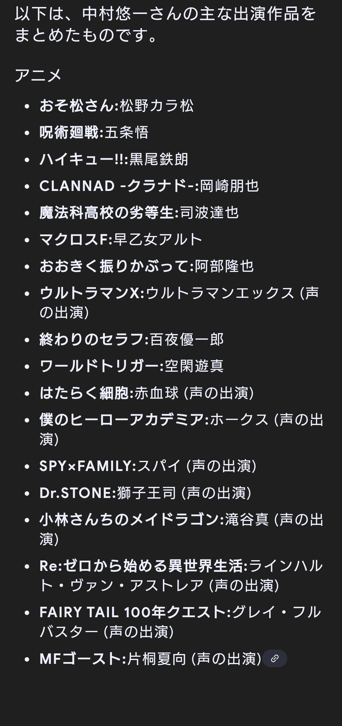The height and width of the screenshot is (726, 342).
Task: Tap the Dr.STONE list item
Action: tap(145, 493)
